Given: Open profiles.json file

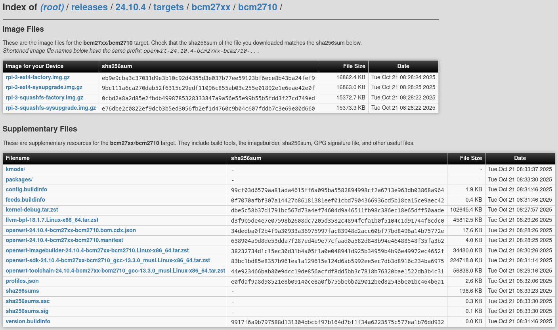Looking at the screenshot, I should [x=22, y=281].
